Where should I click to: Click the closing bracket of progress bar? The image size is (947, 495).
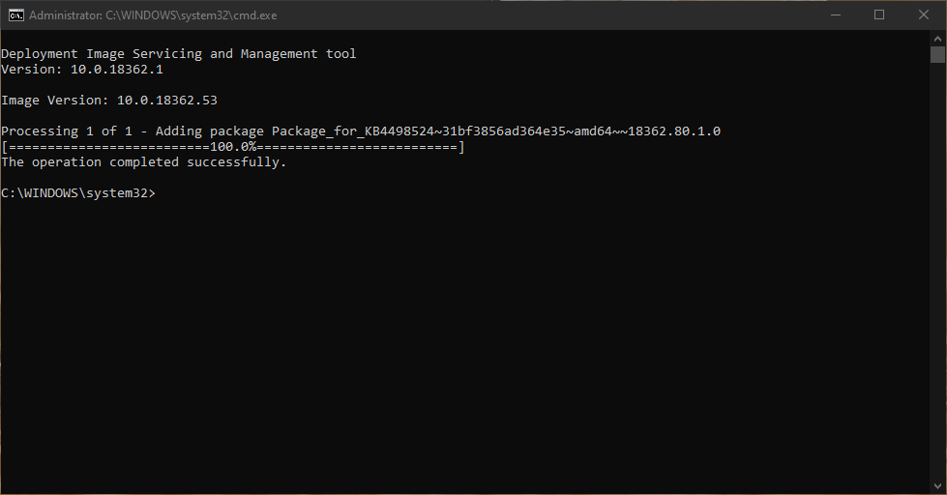coord(461,147)
